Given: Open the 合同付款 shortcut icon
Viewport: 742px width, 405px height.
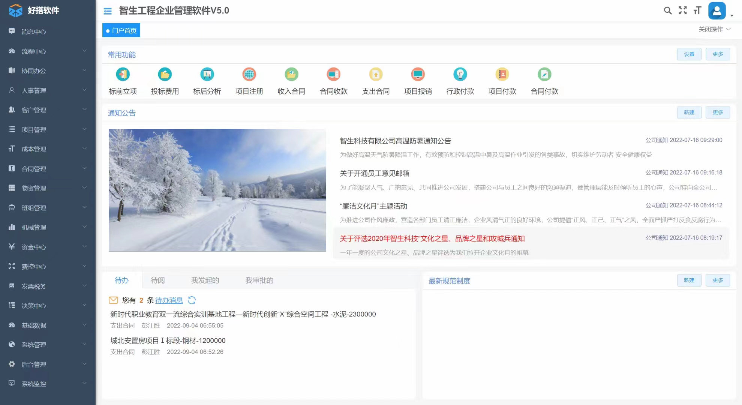Looking at the screenshot, I should (544, 74).
